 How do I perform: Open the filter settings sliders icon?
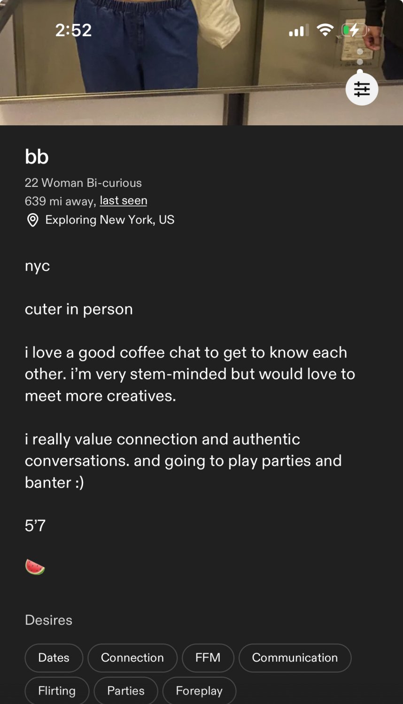(x=362, y=89)
